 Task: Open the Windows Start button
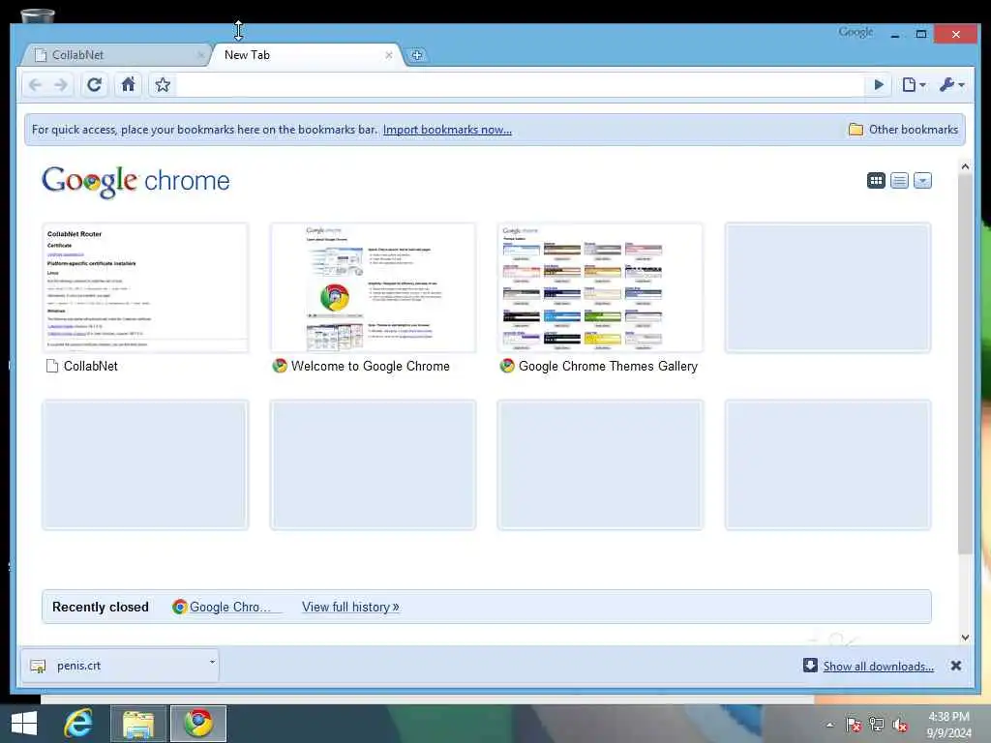pos(24,724)
